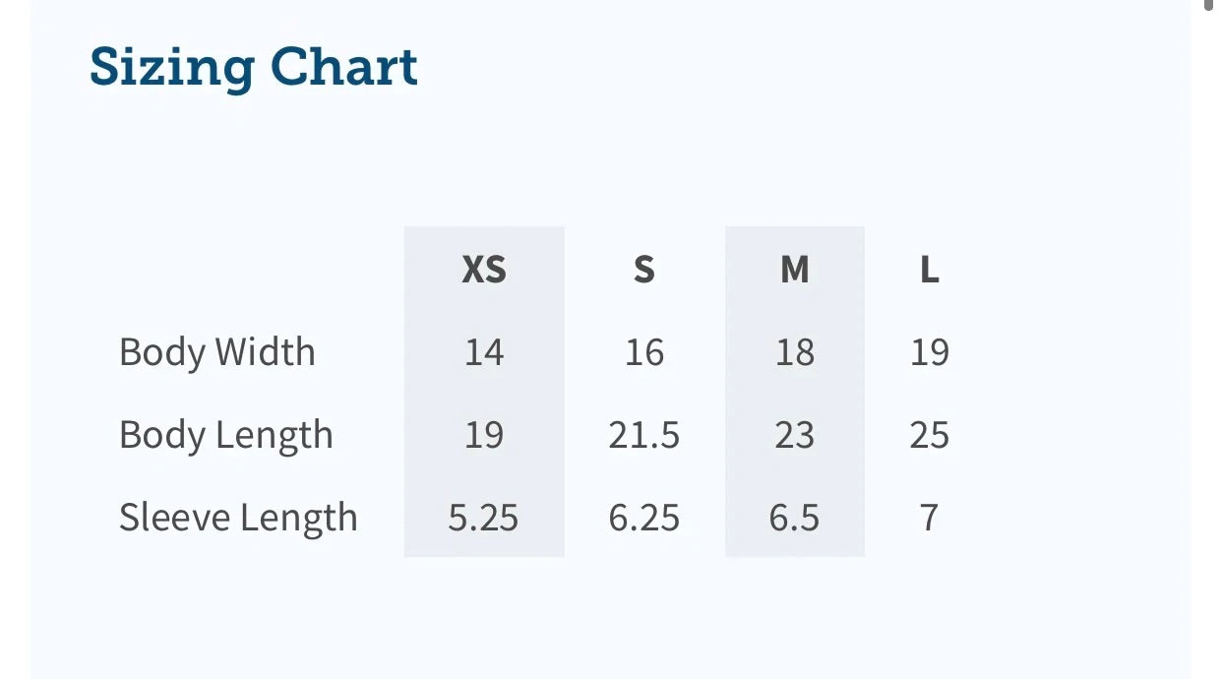Click the XS sleeve length value 5.25
This screenshot has height=679, width=1222.
coord(484,518)
